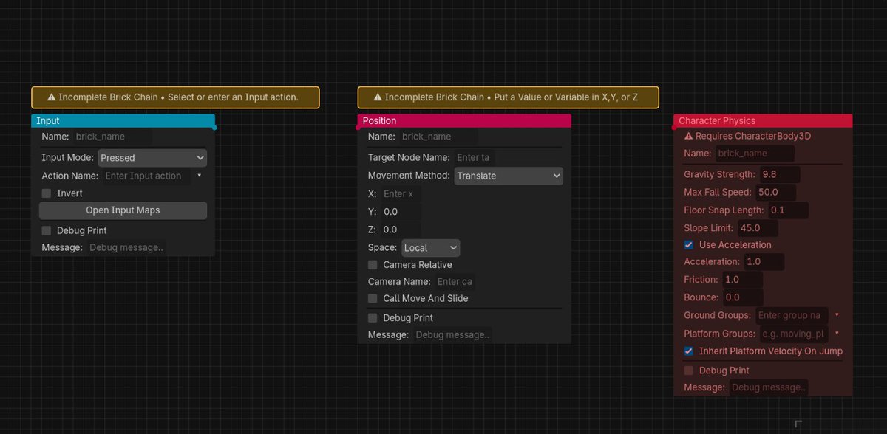Click the warning icon beside Requires CharacterBody3D
This screenshot has width=887, height=434.
689,137
